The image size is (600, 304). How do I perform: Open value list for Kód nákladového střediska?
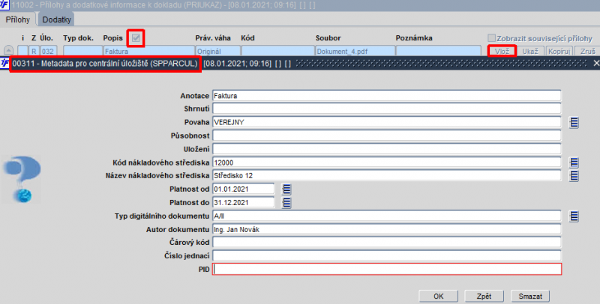coord(574,162)
